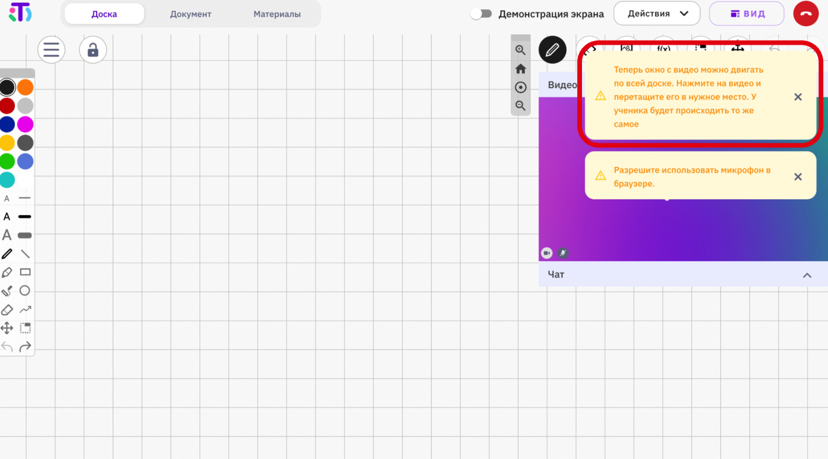The height and width of the screenshot is (459, 828).
Task: Click the microphone notification's warning triangle icon
Action: (600, 176)
